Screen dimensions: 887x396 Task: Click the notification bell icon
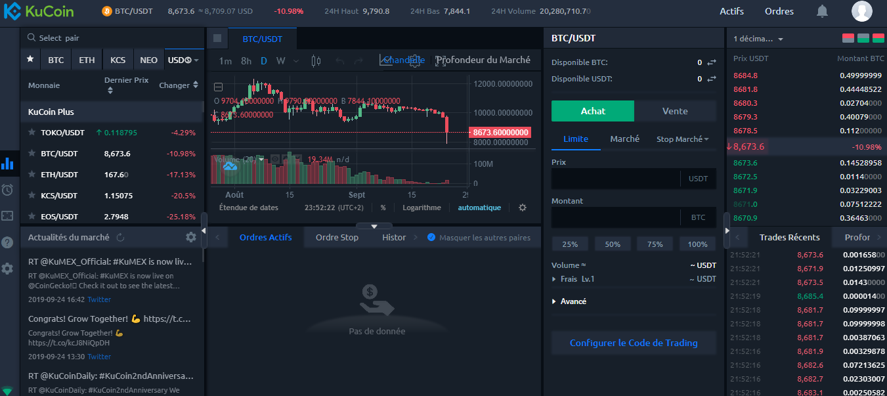822,11
